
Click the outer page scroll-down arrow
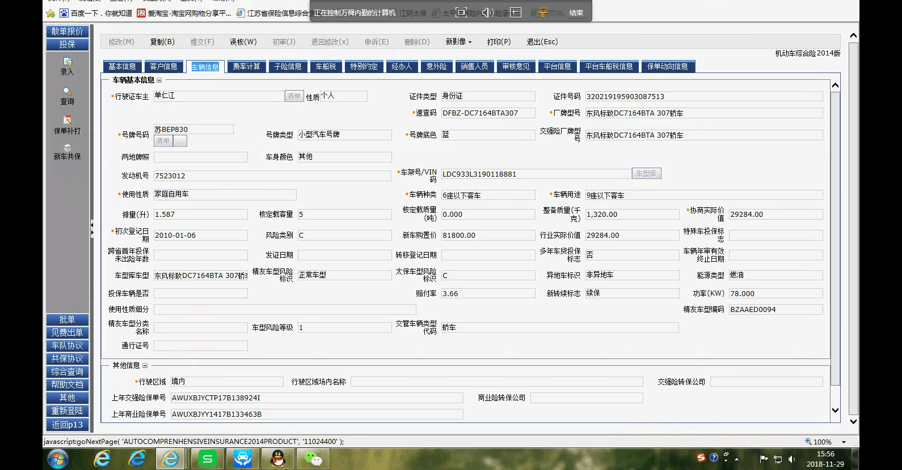click(853, 421)
